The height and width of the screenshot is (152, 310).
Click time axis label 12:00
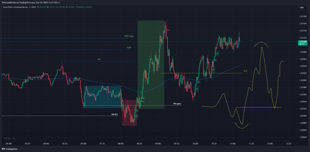pyautogui.click(x=270, y=143)
